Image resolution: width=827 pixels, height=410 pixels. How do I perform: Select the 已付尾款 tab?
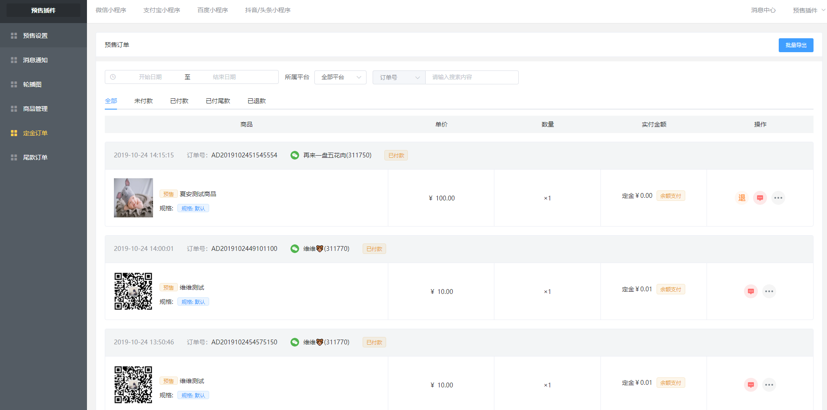pyautogui.click(x=218, y=101)
